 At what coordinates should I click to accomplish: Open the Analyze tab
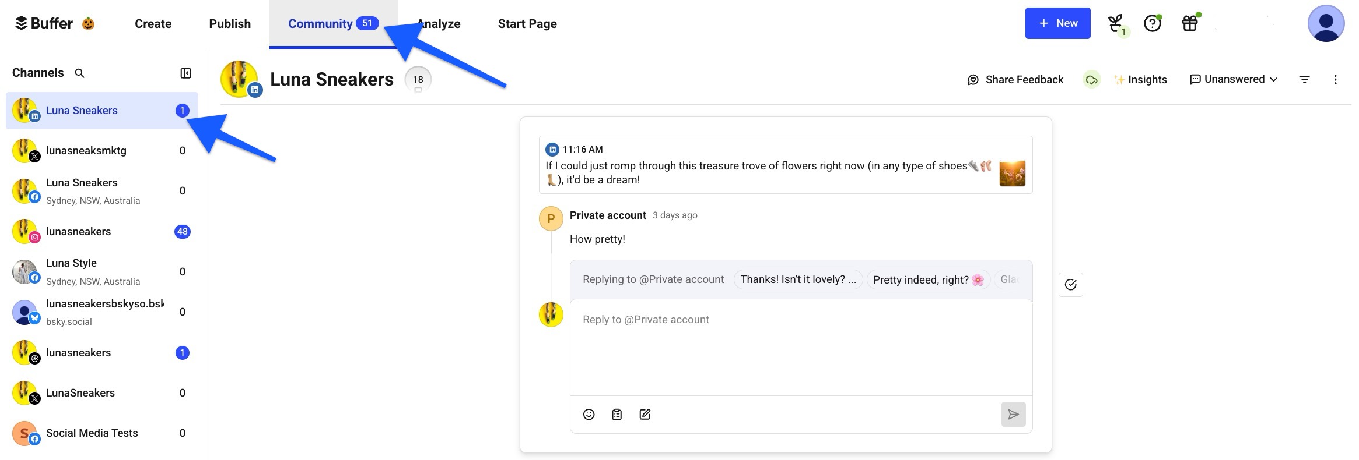[x=439, y=24]
